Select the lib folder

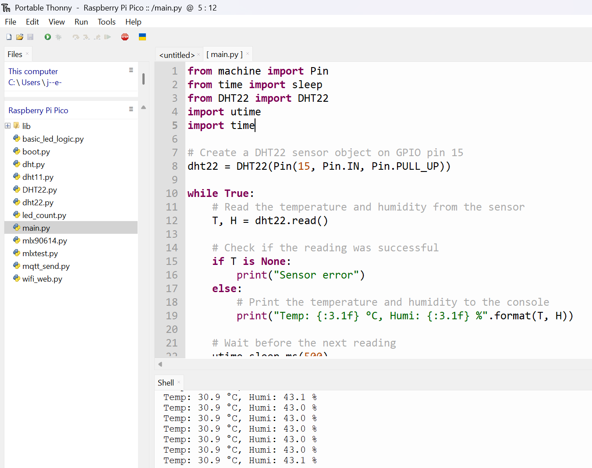26,126
